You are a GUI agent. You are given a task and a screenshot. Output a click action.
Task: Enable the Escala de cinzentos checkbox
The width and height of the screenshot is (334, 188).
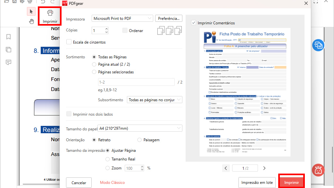[69, 42]
